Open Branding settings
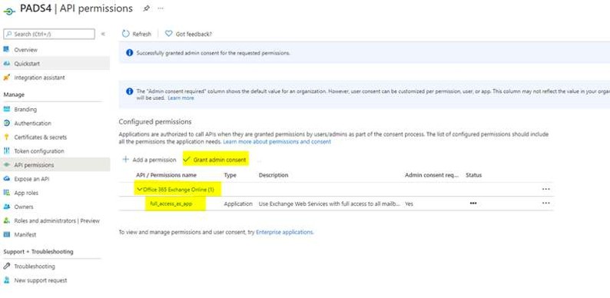The width and height of the screenshot is (610, 298). tap(25, 110)
